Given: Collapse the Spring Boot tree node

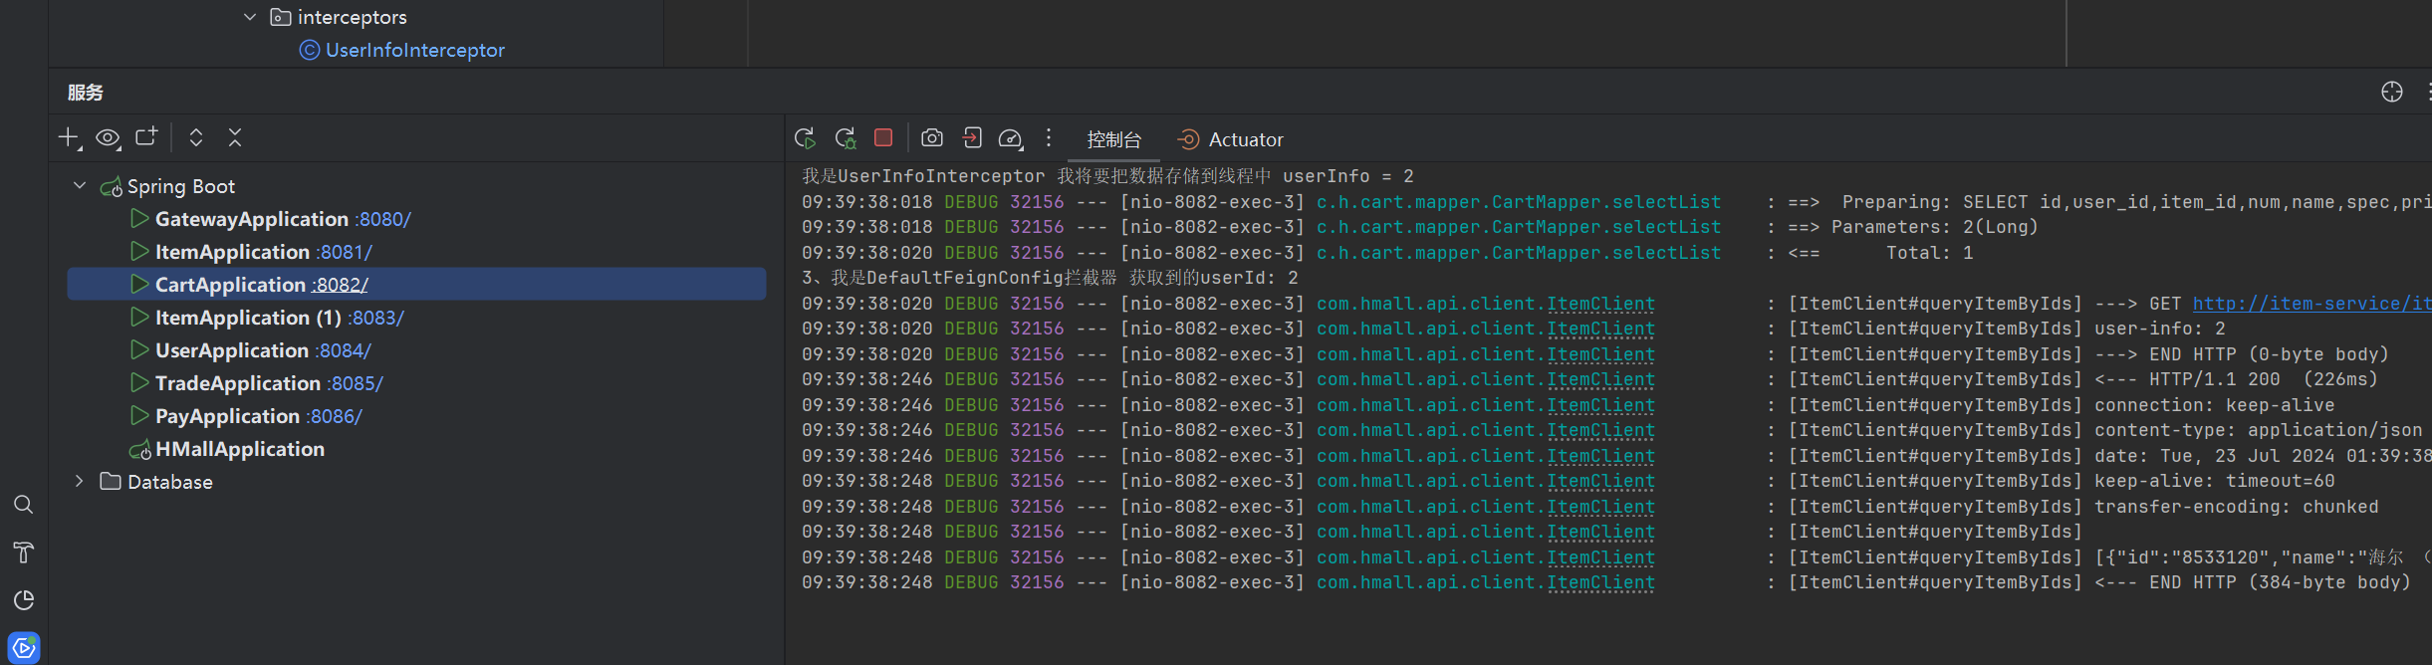Looking at the screenshot, I should click(x=80, y=186).
